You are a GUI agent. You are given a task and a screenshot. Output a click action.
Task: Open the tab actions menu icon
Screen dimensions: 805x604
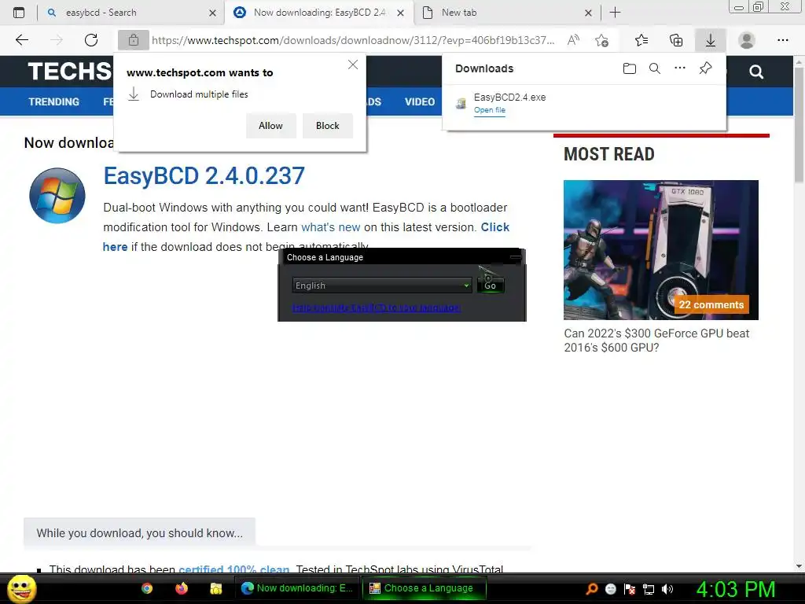(19, 13)
